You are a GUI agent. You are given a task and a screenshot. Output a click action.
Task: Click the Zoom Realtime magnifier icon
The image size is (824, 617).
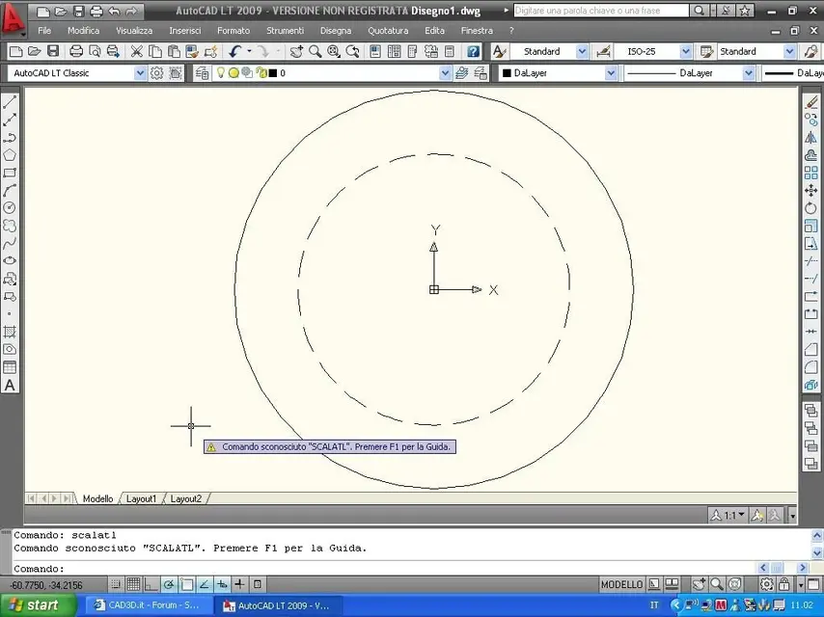click(316, 51)
